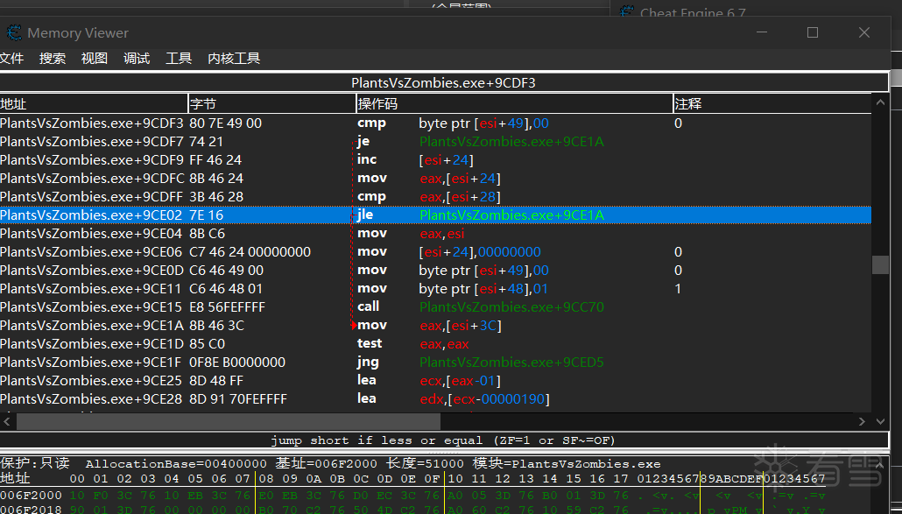Open the 搜索 menu
Image resolution: width=902 pixels, height=514 pixels.
click(53, 58)
